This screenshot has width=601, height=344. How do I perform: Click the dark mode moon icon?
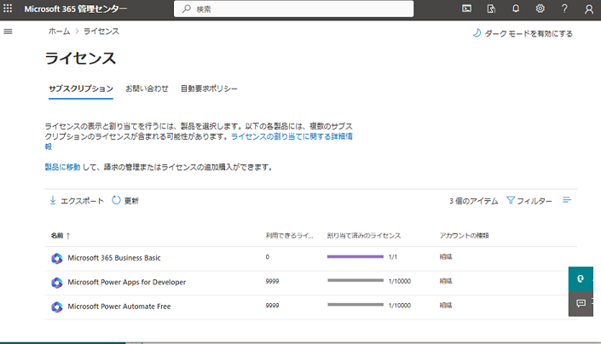pos(477,33)
